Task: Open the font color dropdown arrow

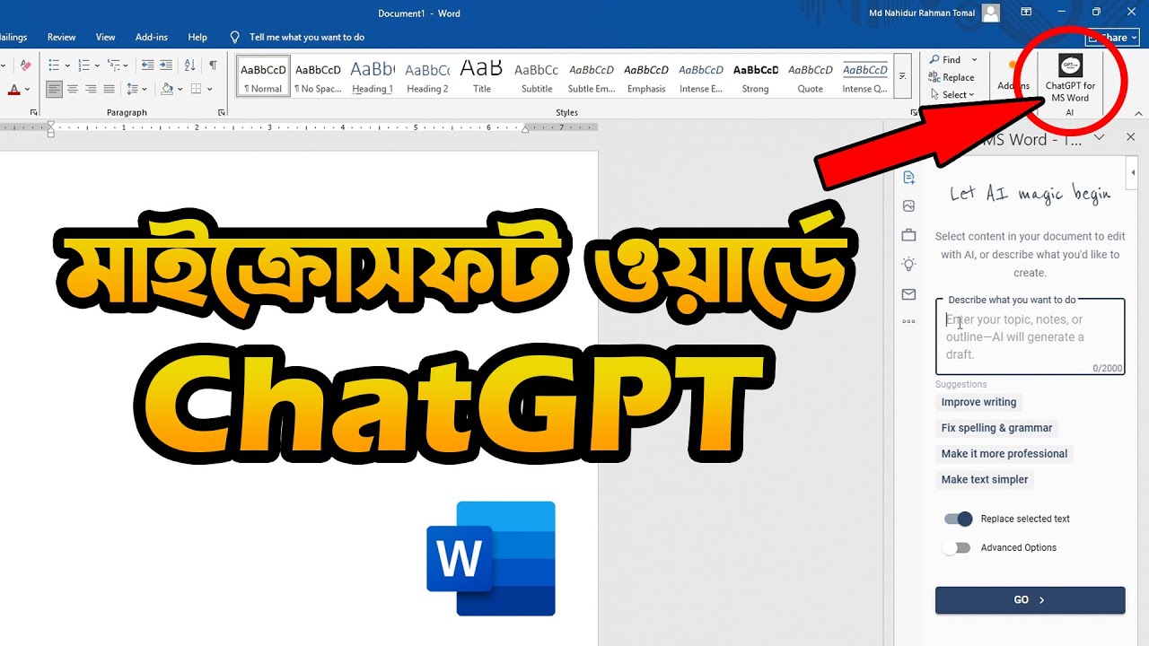Action: point(27,90)
